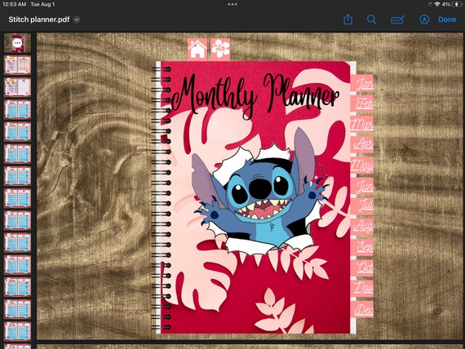Image resolution: width=465 pixels, height=349 pixels.
Task: Open the Feb month tab
Action: tap(362, 104)
